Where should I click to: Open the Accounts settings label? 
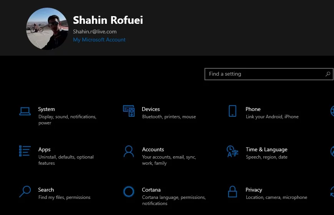(x=153, y=149)
